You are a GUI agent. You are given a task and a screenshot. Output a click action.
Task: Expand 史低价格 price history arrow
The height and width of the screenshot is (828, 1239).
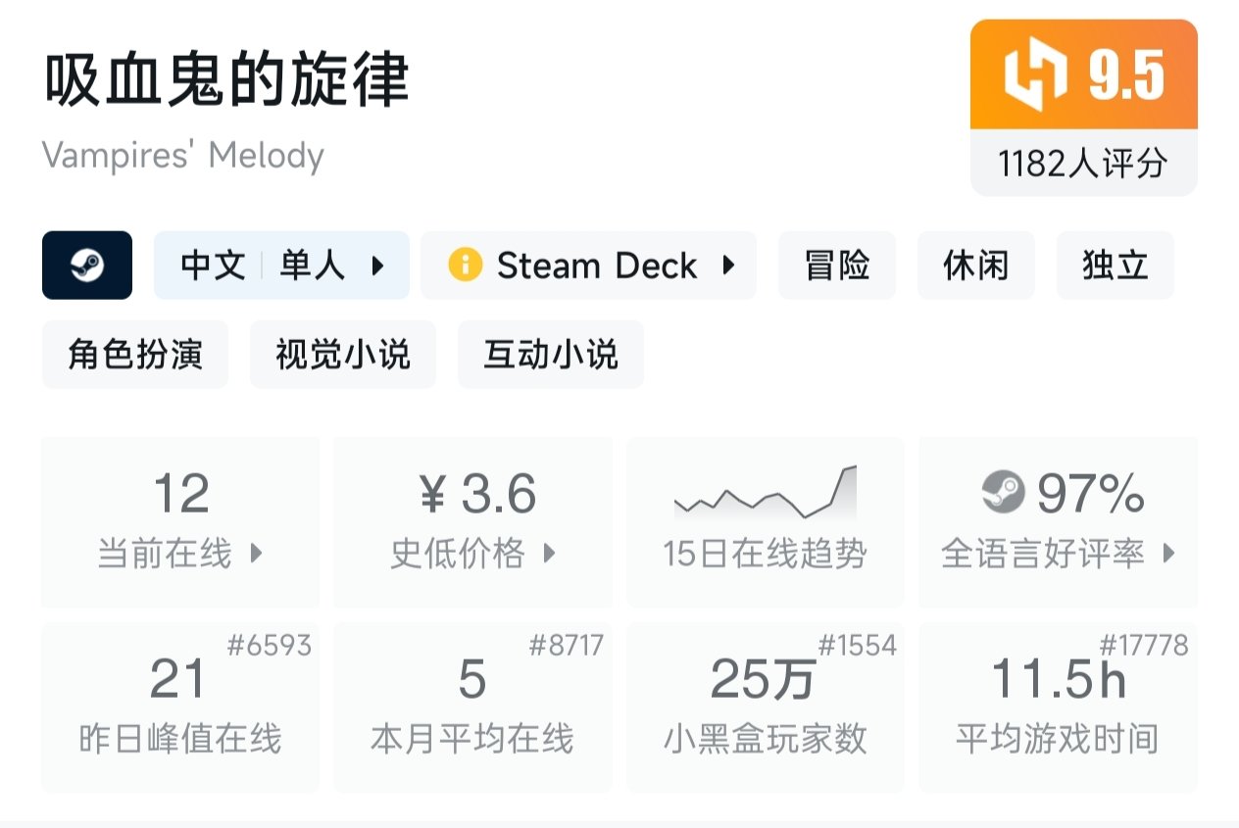pos(549,554)
